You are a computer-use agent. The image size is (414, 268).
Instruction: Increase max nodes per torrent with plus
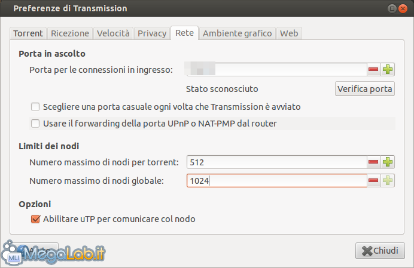pos(388,162)
